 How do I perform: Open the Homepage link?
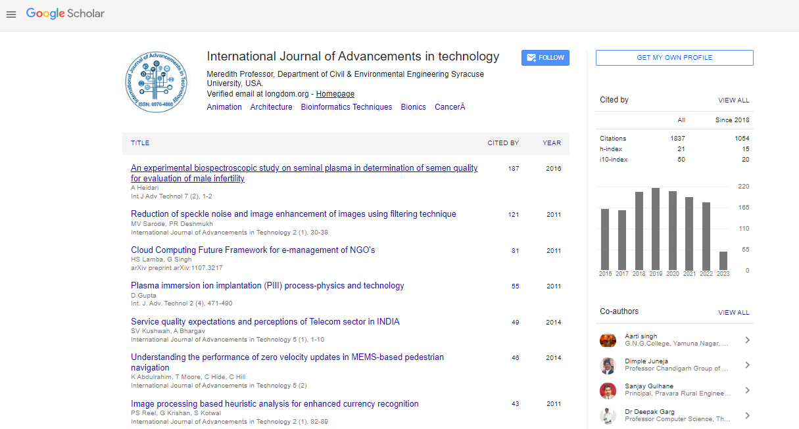(335, 94)
